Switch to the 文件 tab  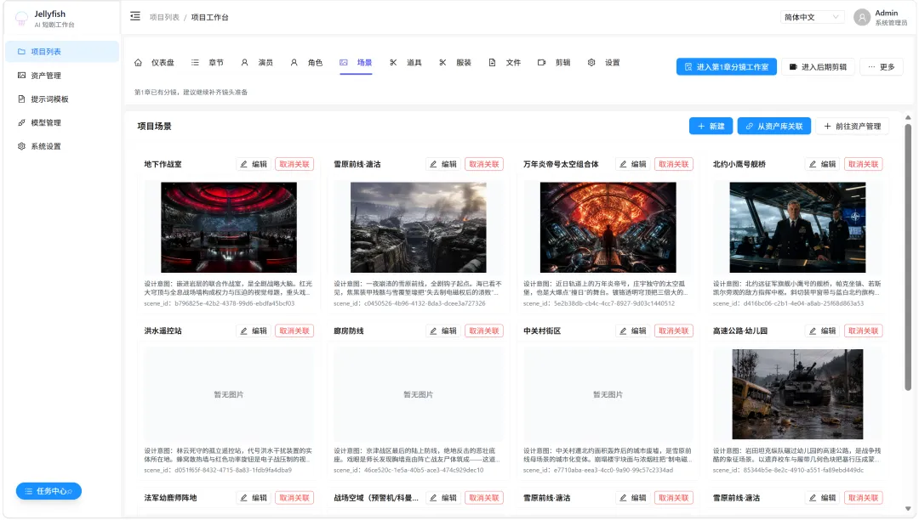point(505,63)
